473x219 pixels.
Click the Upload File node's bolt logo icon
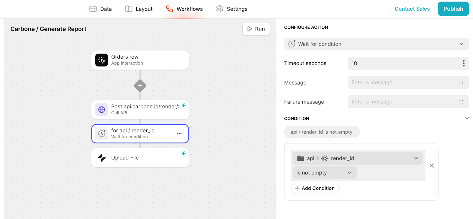101,158
